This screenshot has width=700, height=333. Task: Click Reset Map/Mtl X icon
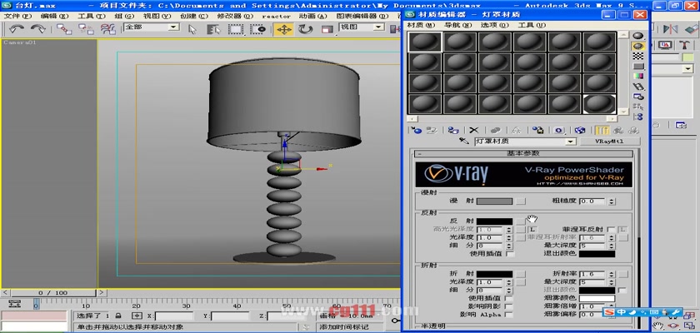pyautogui.click(x=474, y=130)
